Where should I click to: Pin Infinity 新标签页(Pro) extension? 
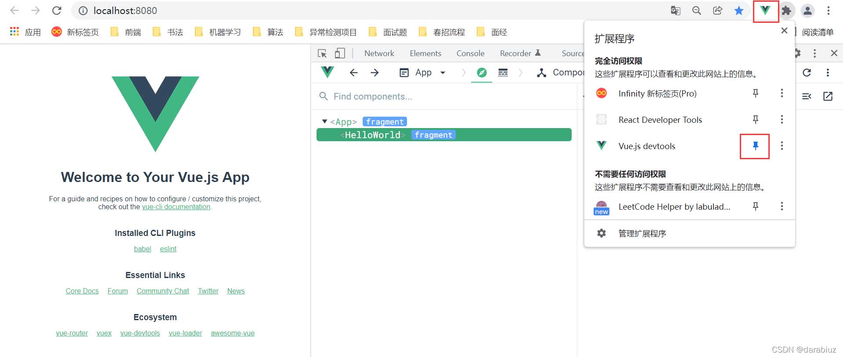point(756,93)
